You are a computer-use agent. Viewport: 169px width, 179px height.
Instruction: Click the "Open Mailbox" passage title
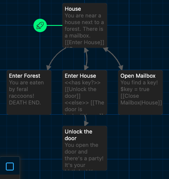click(x=138, y=76)
